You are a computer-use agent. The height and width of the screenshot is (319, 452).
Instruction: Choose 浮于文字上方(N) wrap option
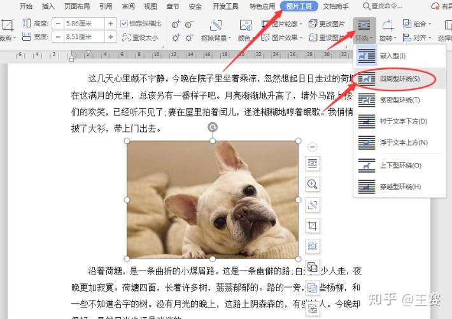pyautogui.click(x=400, y=143)
